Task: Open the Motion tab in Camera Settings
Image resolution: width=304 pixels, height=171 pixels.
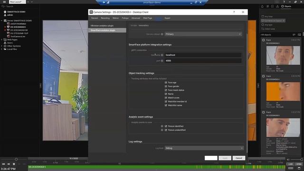Action: point(116,18)
